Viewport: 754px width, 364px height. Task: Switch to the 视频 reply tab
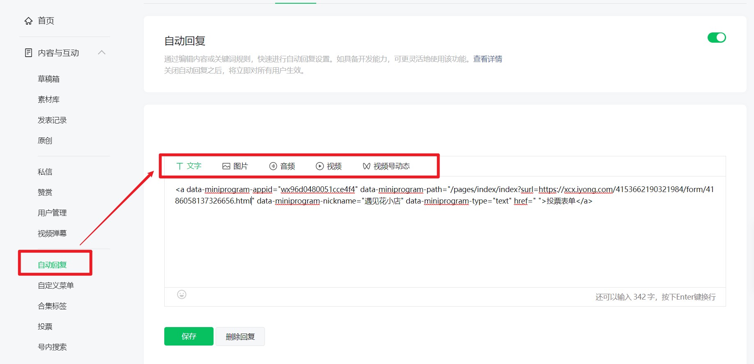(x=329, y=166)
